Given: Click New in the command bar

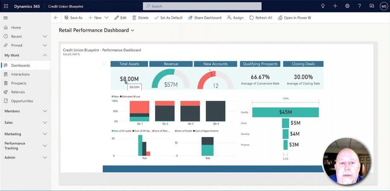Looking at the screenshot, I should 95,18.
